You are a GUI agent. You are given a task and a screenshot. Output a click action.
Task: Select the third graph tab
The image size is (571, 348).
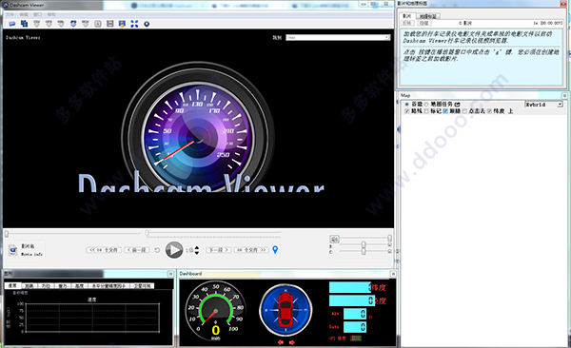[x=46, y=286]
